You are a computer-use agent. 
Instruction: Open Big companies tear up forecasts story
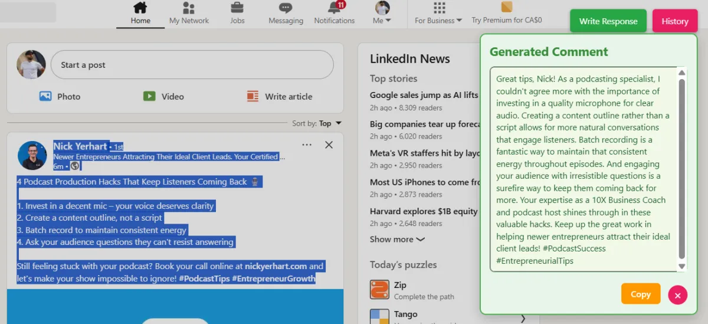tap(424, 124)
